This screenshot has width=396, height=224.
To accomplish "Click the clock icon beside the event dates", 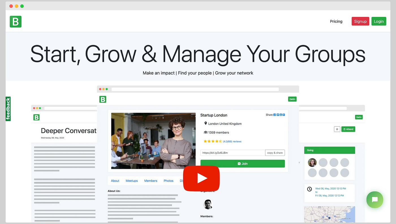I will tap(309, 189).
